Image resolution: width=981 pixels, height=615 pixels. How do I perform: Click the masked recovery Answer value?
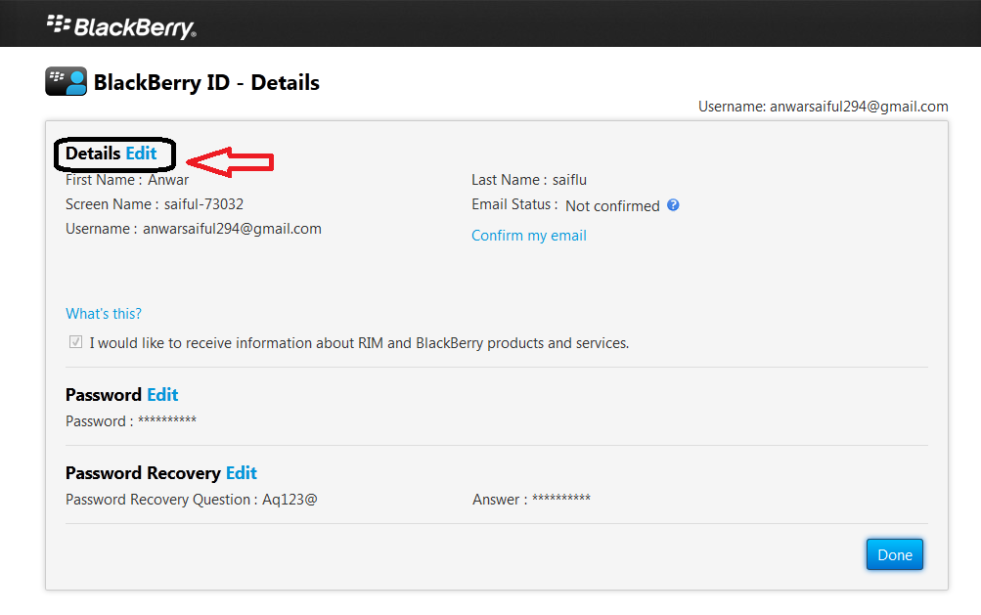(561, 498)
